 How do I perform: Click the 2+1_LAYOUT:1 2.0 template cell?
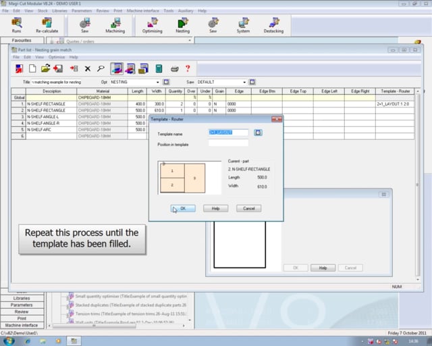(x=394, y=104)
